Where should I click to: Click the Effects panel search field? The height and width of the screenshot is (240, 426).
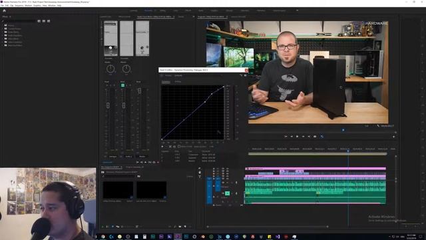coord(19,21)
